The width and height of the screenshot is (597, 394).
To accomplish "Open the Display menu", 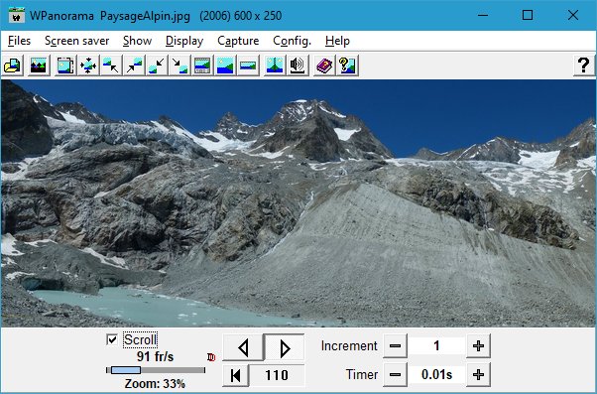I will click(184, 41).
